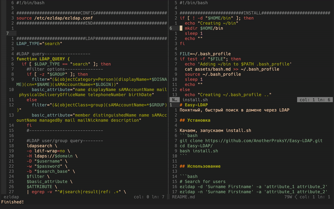334x209 pixels.
Task: Click the END section divider comment
Action: tap(91, 23)
